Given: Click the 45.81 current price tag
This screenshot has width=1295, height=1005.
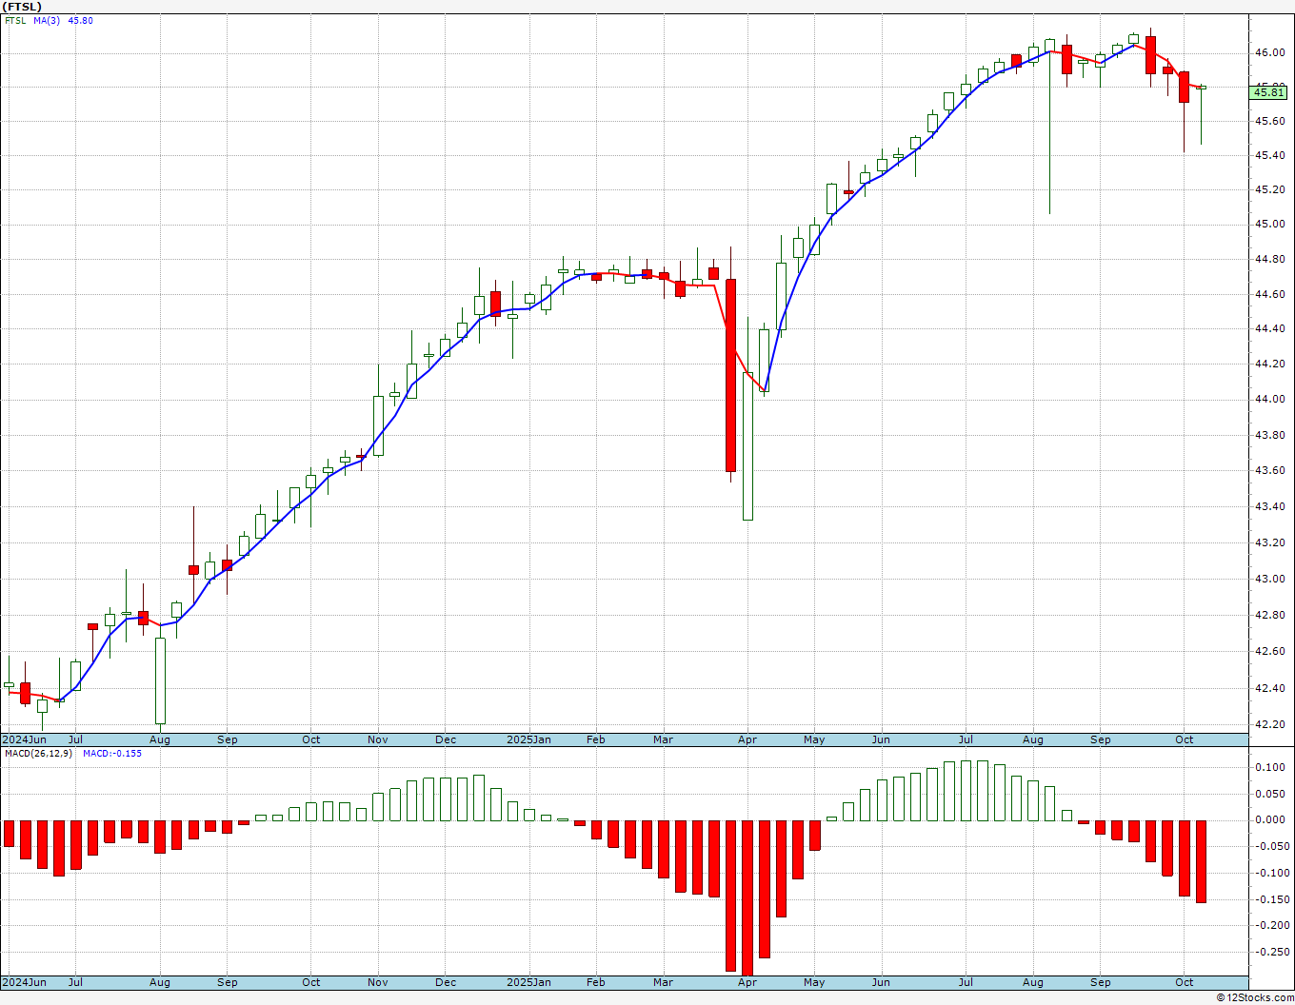Looking at the screenshot, I should point(1268,91).
